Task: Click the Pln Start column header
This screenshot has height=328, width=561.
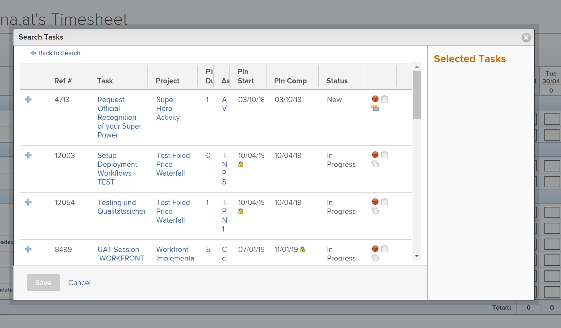Action: (246, 76)
